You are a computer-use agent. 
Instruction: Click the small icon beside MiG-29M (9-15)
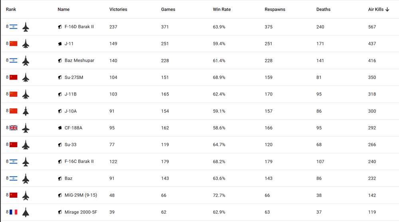point(60,195)
